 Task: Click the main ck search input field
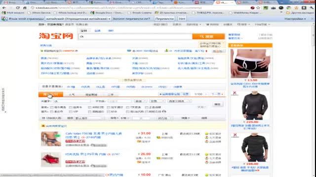135,36
